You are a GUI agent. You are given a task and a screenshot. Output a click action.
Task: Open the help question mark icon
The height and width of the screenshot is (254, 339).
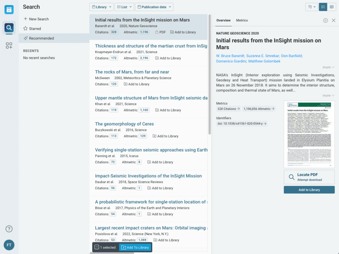coord(9,229)
